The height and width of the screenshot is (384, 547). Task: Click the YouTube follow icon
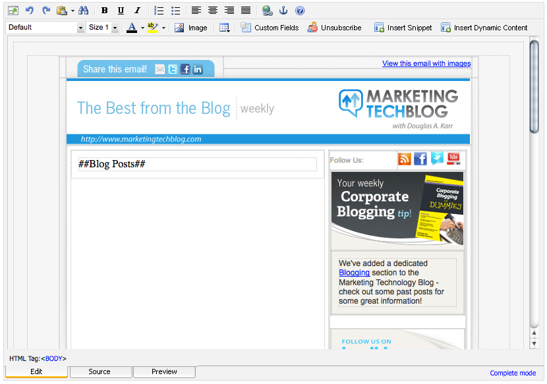[x=453, y=159]
